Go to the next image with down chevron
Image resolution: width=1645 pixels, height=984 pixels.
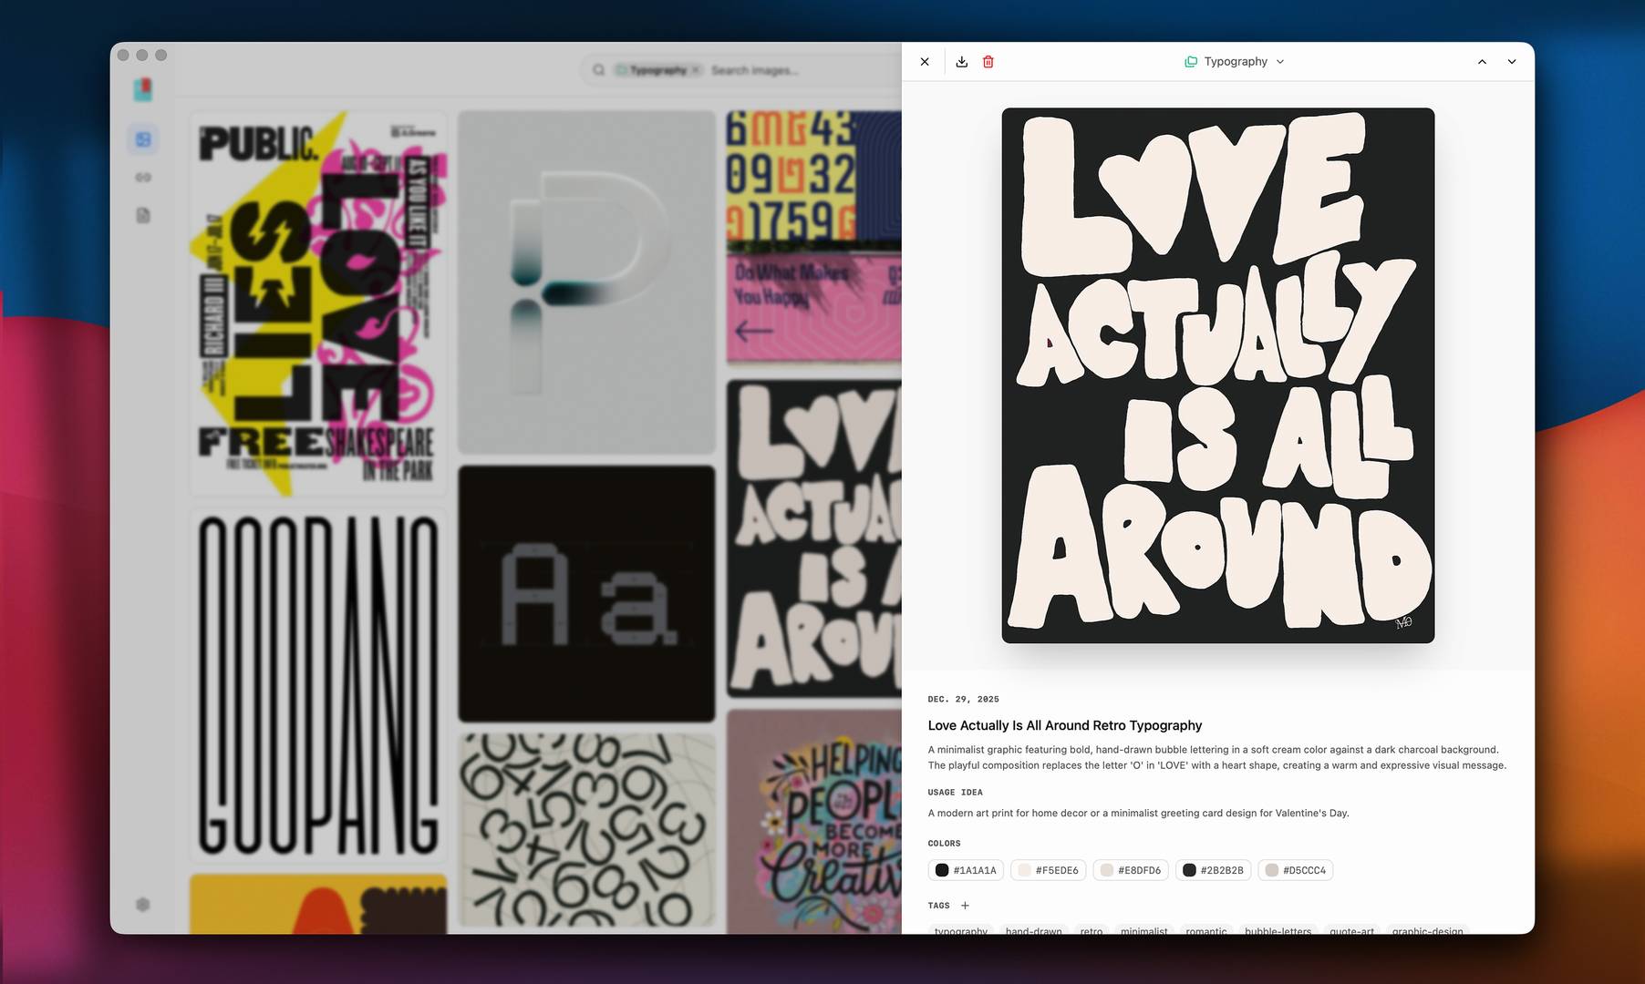pyautogui.click(x=1512, y=62)
